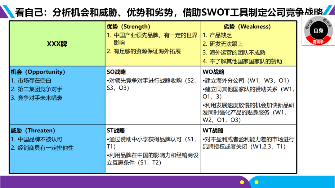The height and width of the screenshot is (188, 335).
Task: Click ST bullet 利用品牌在中国的影响力
Action: [153, 159]
